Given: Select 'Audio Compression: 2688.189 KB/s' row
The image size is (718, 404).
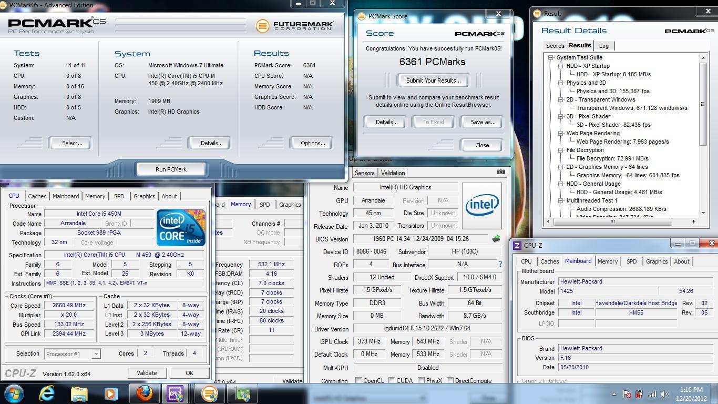Looking at the screenshot, I should point(621,209).
